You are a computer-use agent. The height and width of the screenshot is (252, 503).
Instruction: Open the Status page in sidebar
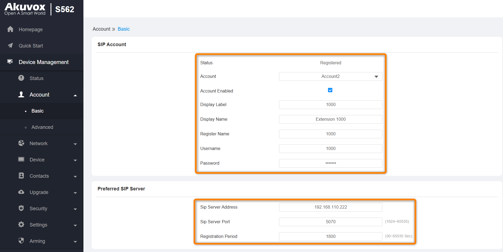pyautogui.click(x=42, y=78)
